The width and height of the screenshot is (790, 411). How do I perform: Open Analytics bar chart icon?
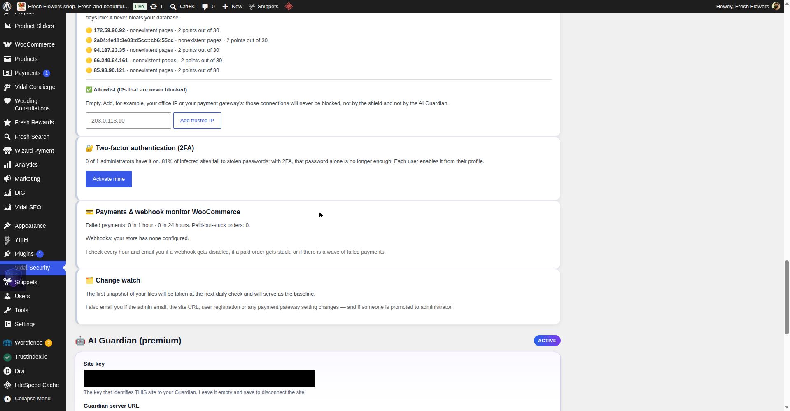[7, 165]
